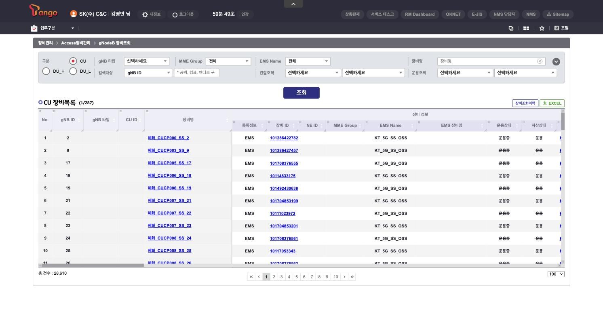Open the gNB 타입 dropdown
The width and height of the screenshot is (603, 328).
click(146, 61)
